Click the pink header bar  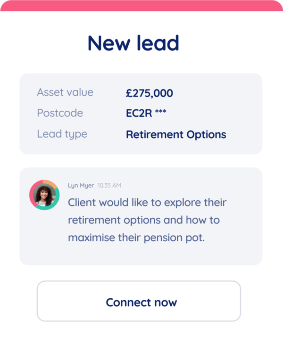coord(141,5)
